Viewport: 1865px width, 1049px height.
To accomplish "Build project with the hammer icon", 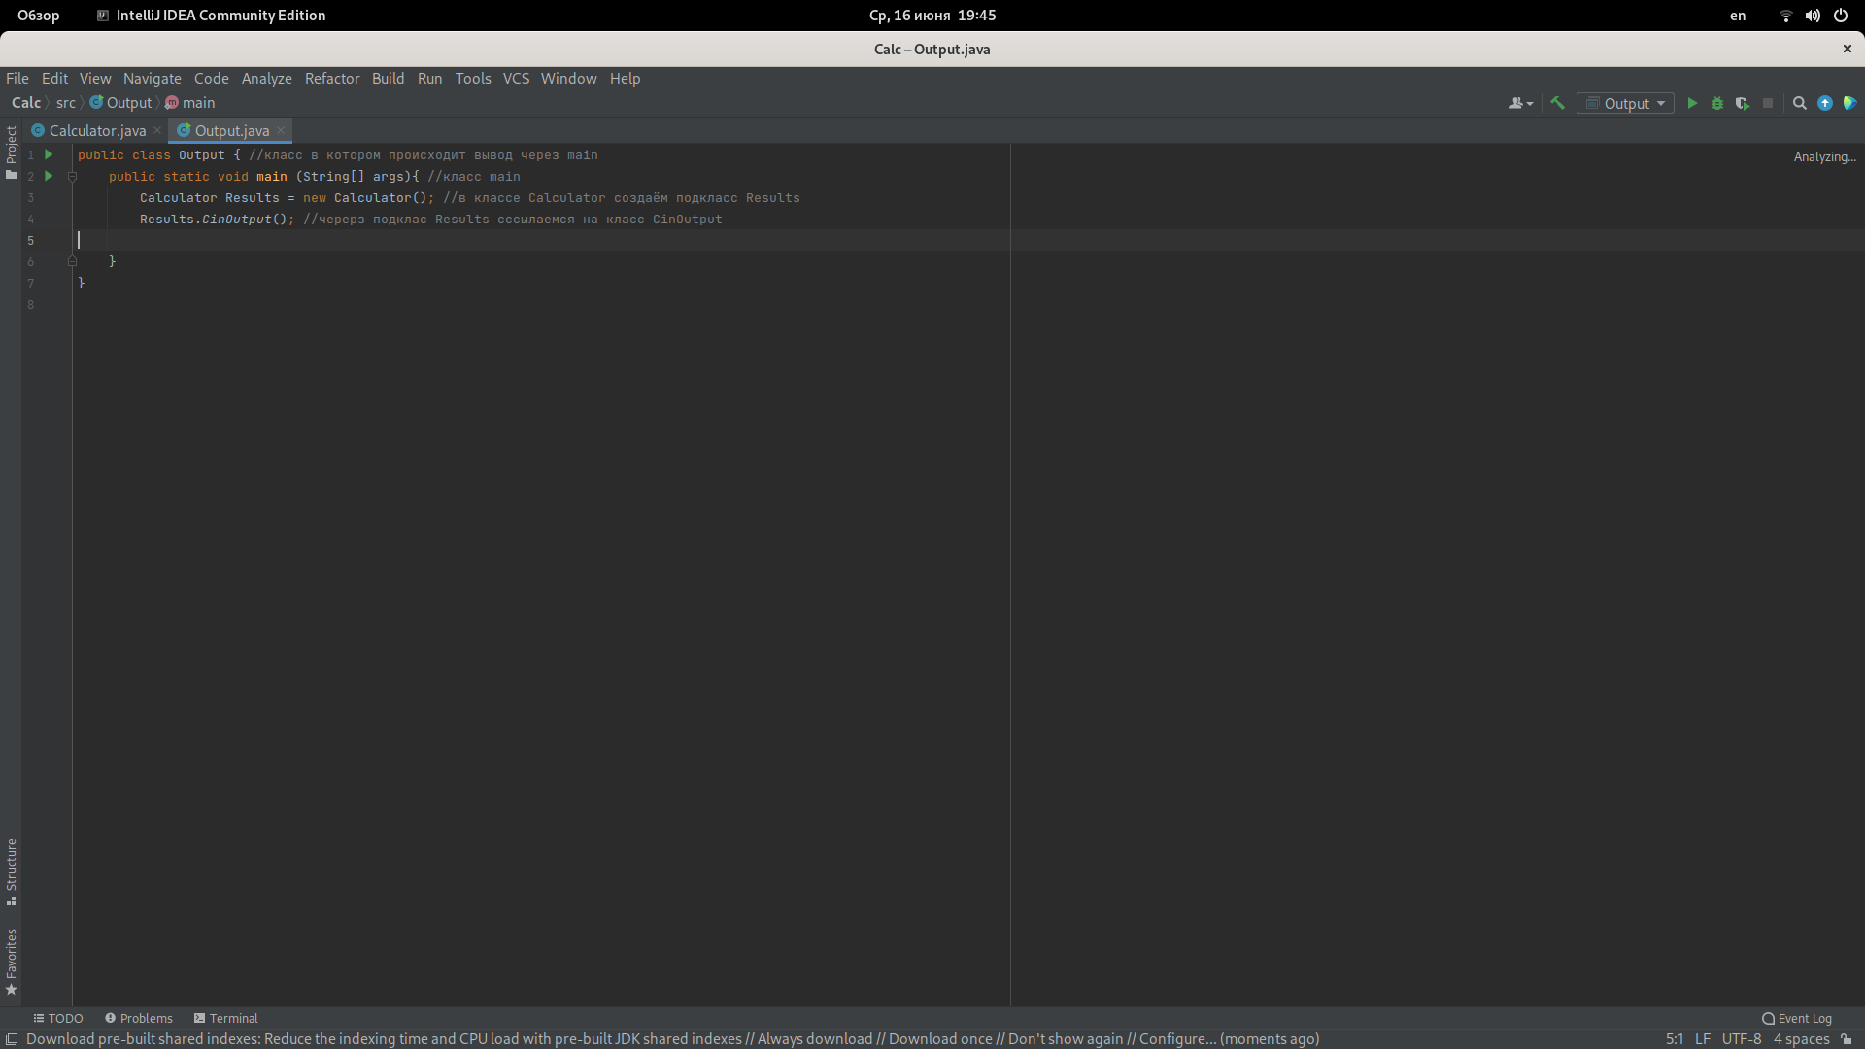I will pos(1557,103).
